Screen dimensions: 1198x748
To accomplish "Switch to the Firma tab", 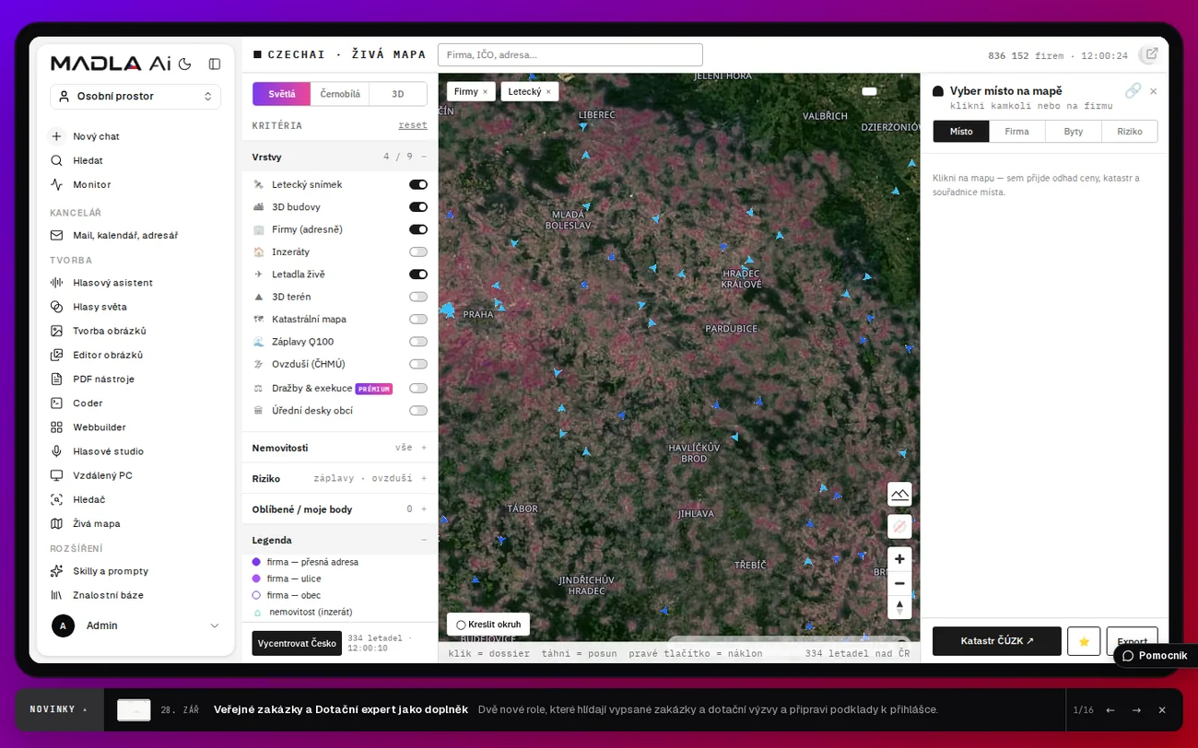I will (x=1017, y=132).
